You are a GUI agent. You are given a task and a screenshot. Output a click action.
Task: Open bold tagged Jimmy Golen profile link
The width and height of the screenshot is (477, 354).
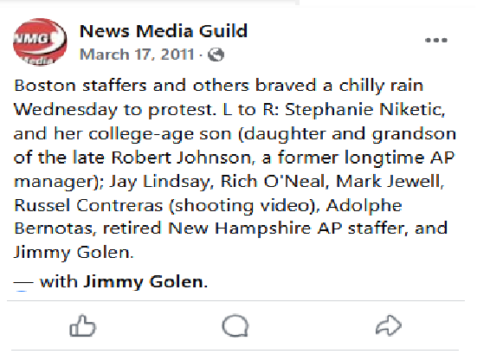click(145, 282)
